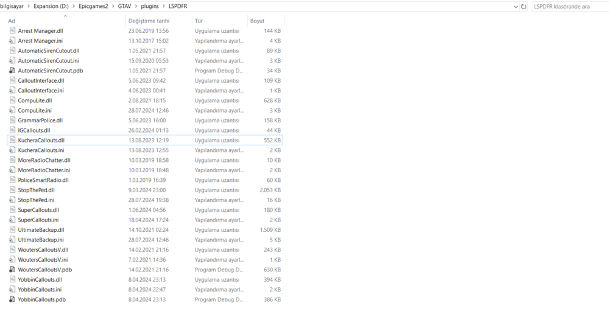Select the AutomaticSirenCutout.ini file icon
Viewport: 609px width, 314px height.
pos(12,61)
